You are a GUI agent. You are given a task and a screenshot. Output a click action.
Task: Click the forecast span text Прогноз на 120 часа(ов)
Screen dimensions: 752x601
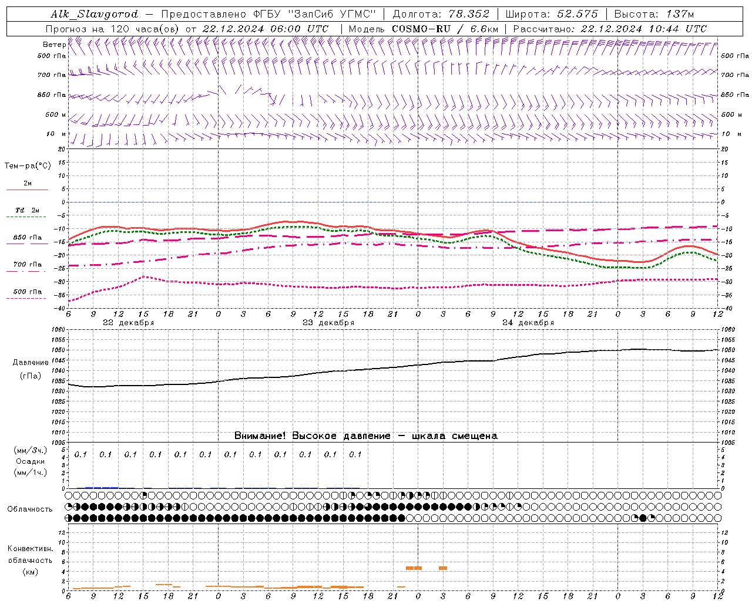pyautogui.click(x=113, y=29)
